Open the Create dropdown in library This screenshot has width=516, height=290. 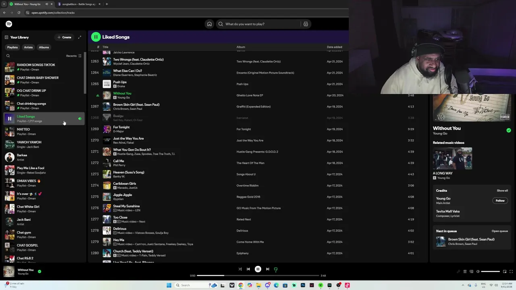[64, 37]
